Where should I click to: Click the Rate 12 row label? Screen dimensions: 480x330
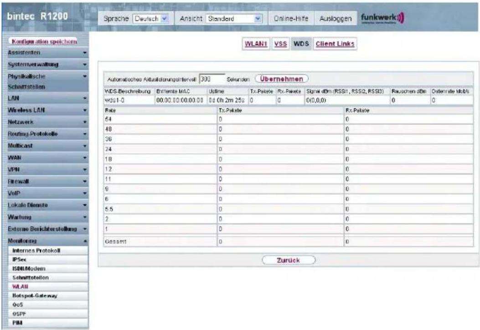(108, 169)
